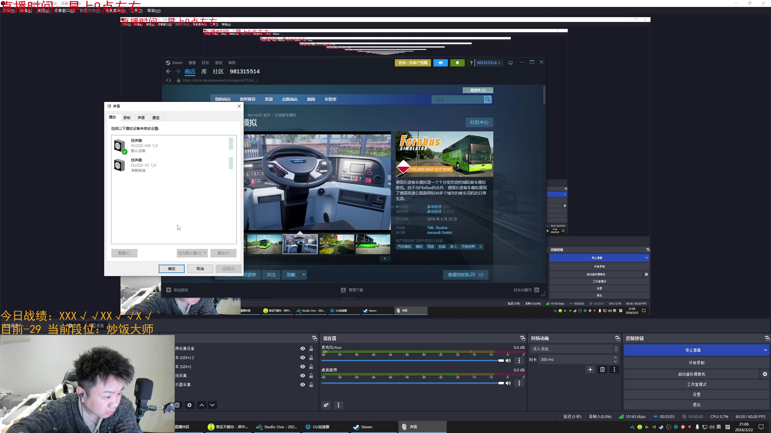This screenshot has width=771, height=433.
Task: Switch to the 通信 tab in sound dialog
Action: [156, 118]
